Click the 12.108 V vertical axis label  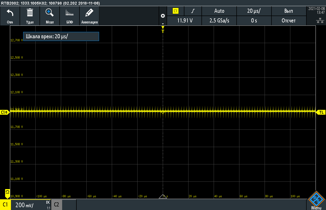pos(17,92)
